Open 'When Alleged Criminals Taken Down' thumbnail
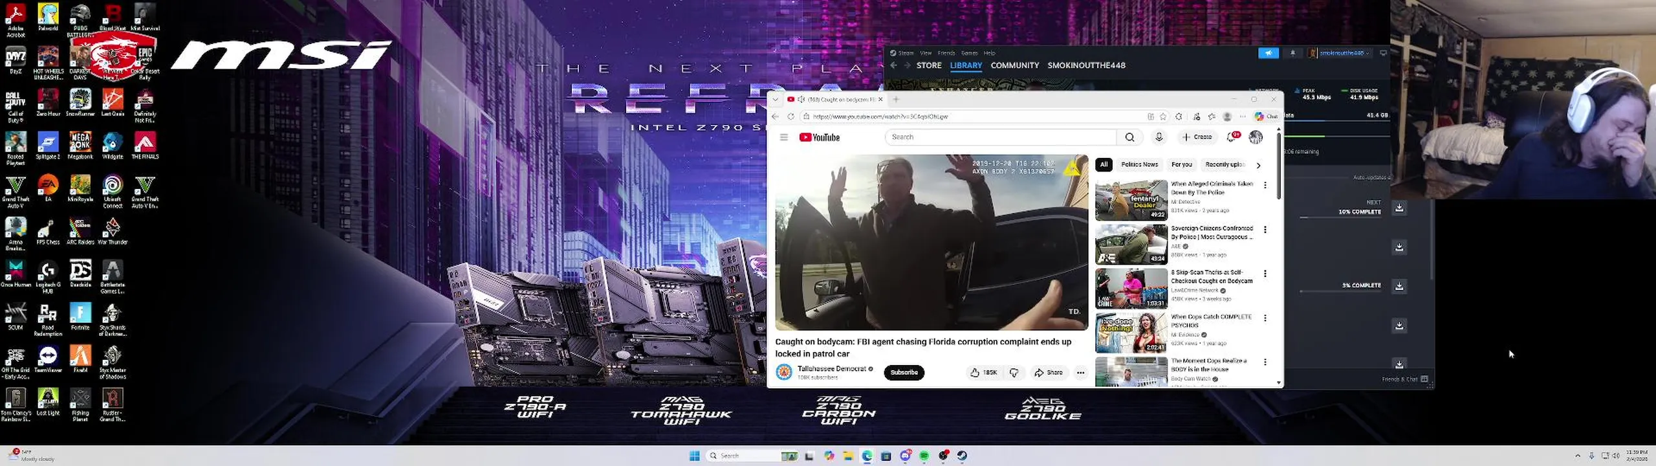This screenshot has width=1656, height=466. pos(1131,200)
